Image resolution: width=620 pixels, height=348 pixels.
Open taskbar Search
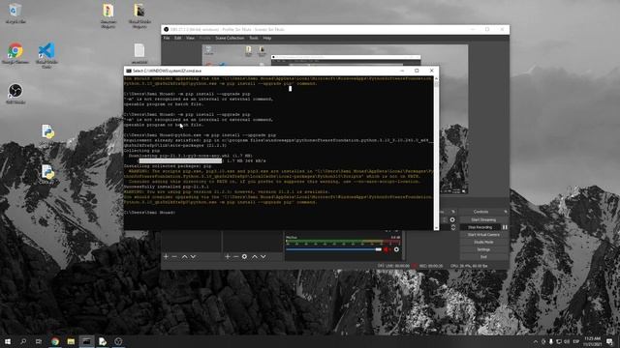(x=23, y=341)
